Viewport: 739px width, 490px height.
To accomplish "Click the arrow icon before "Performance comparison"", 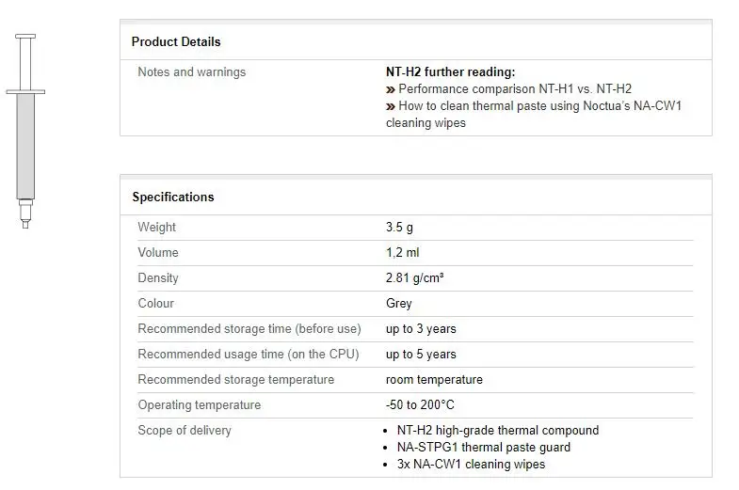I will (x=390, y=89).
